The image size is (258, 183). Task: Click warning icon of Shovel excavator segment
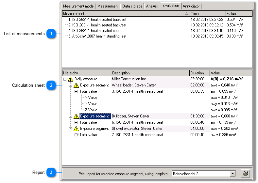click(76, 129)
